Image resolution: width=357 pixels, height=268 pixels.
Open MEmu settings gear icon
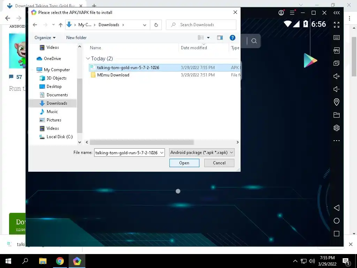[x=336, y=128]
